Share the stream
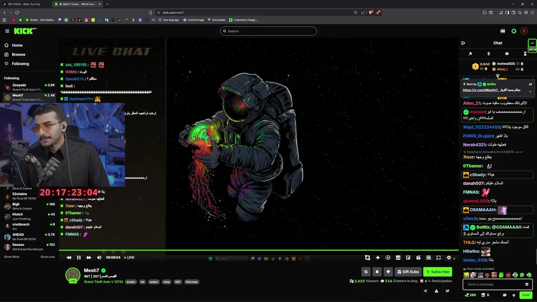 coord(425,291)
